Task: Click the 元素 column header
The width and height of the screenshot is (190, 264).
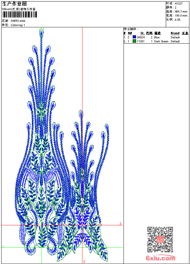Action: pyautogui.click(x=185, y=33)
